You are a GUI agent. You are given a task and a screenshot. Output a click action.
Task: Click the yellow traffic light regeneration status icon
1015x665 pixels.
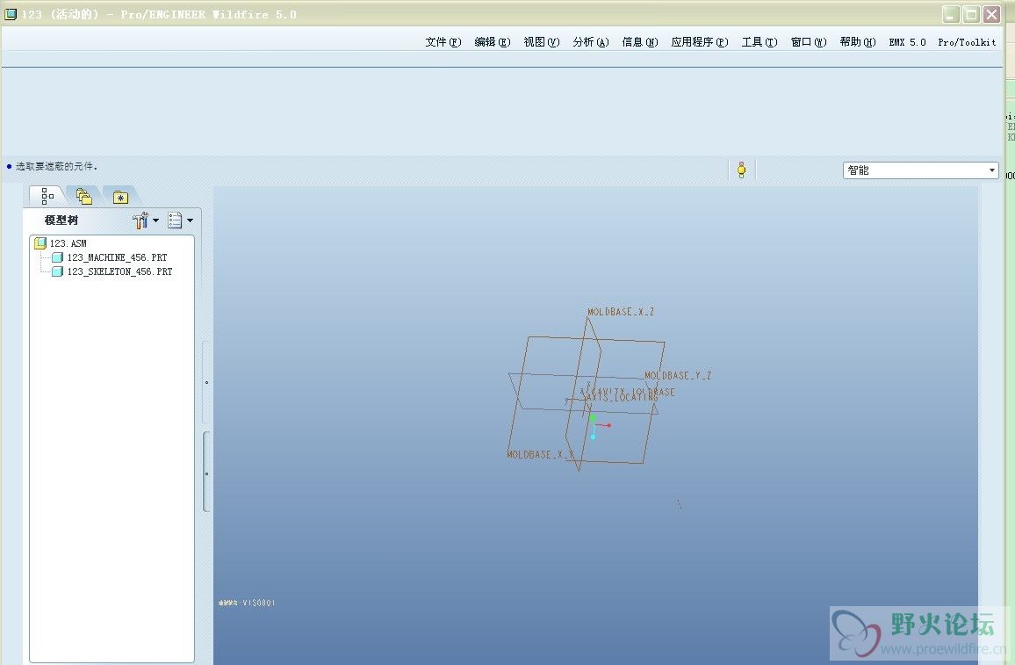tap(741, 170)
